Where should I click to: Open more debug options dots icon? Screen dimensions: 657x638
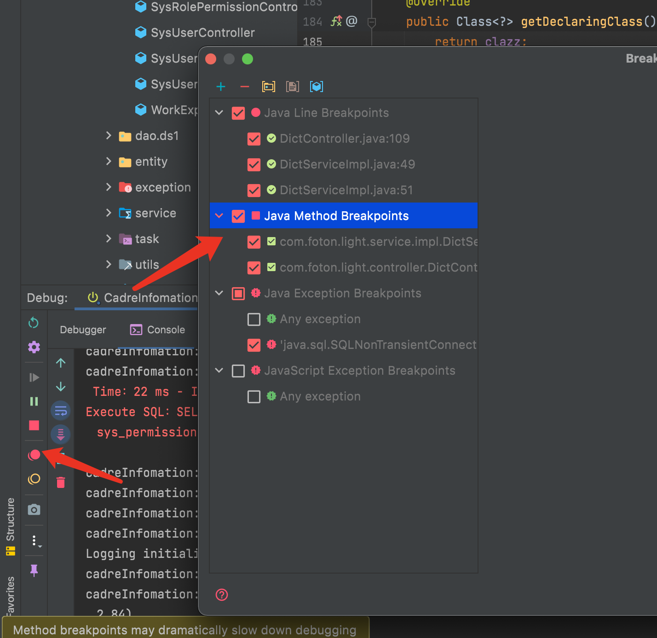pos(35,540)
